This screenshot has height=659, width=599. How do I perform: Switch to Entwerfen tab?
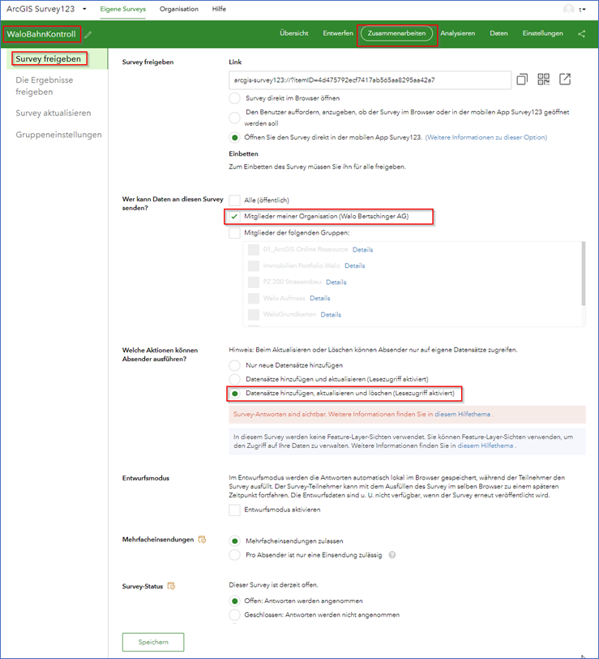pyautogui.click(x=338, y=33)
